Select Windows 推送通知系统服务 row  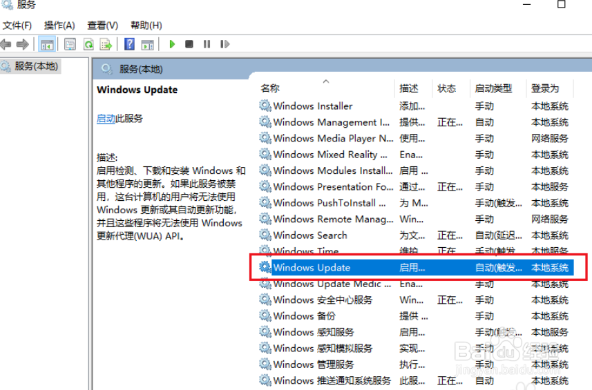click(416, 380)
